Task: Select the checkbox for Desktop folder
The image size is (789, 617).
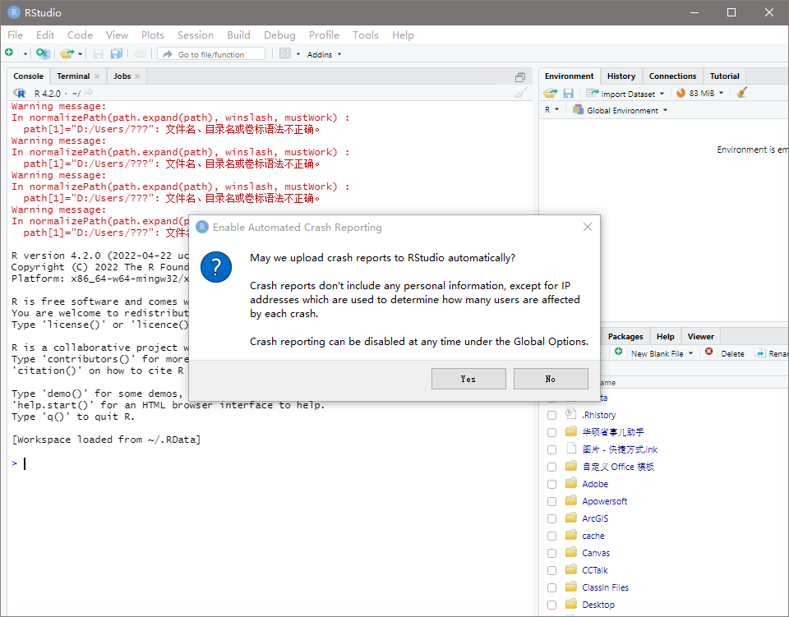Action: click(x=552, y=605)
